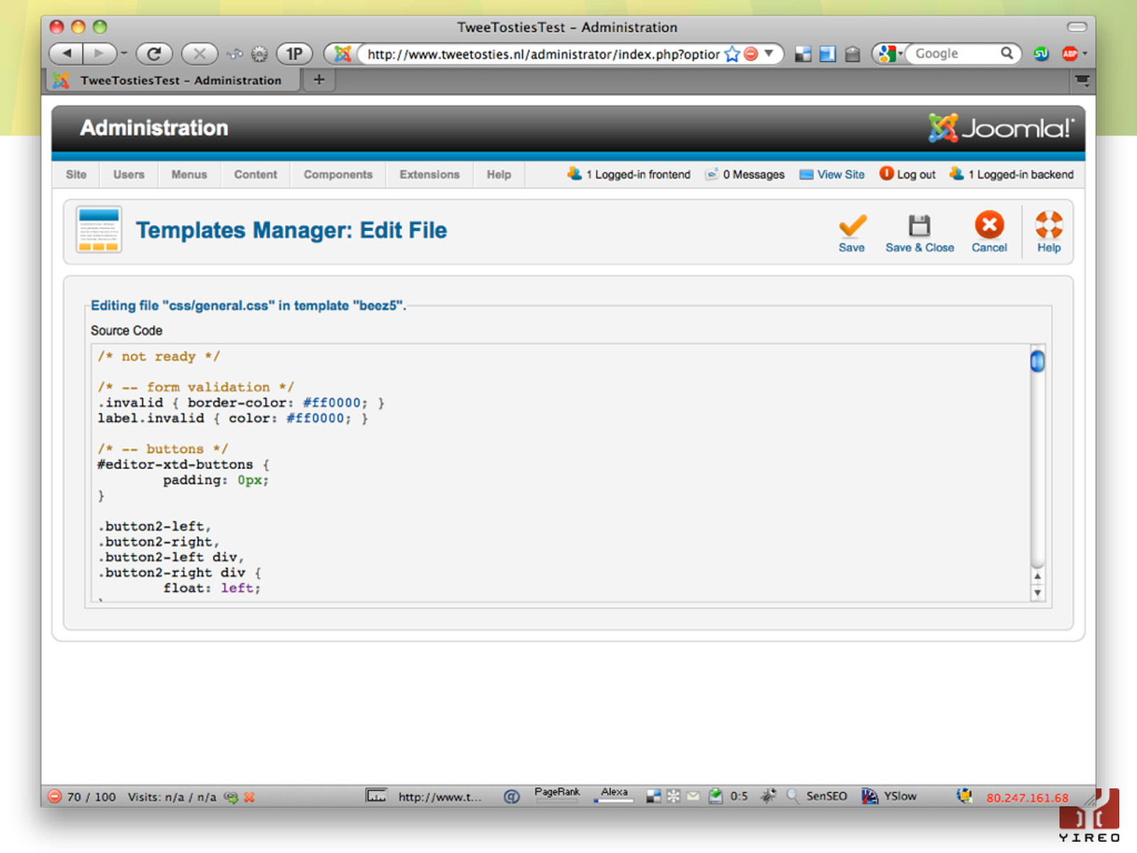The height and width of the screenshot is (853, 1137).
Task: Click the browser Back arrow button
Action: [x=66, y=53]
